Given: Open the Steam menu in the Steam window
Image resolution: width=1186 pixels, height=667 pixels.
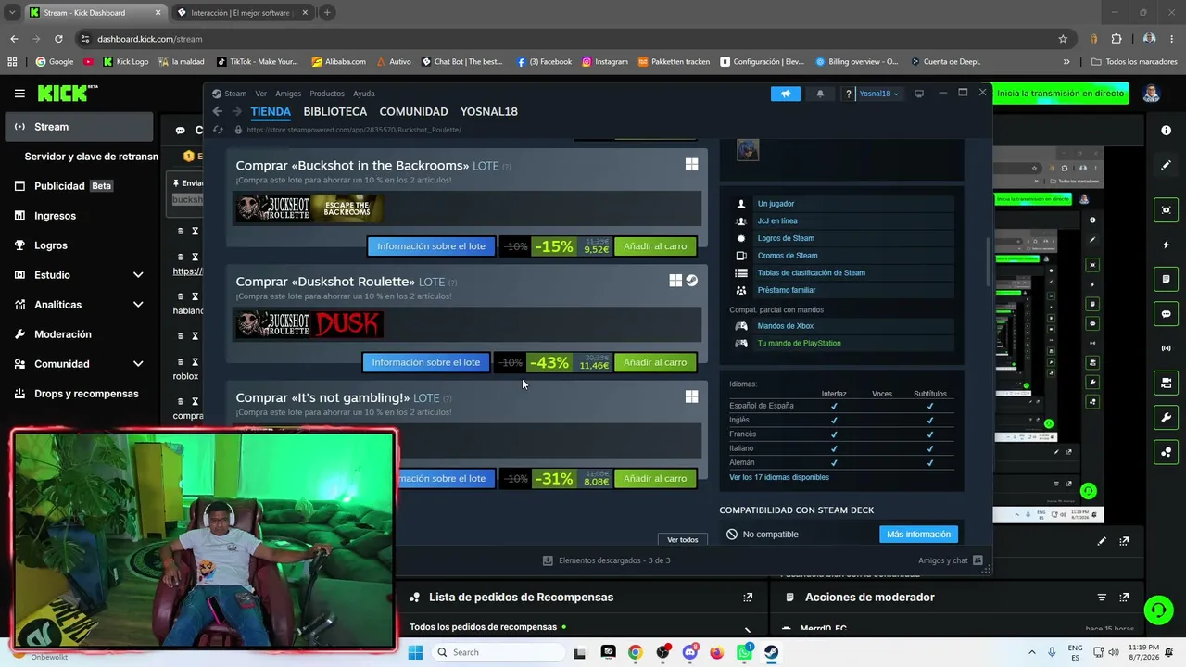Looking at the screenshot, I should click(x=235, y=94).
